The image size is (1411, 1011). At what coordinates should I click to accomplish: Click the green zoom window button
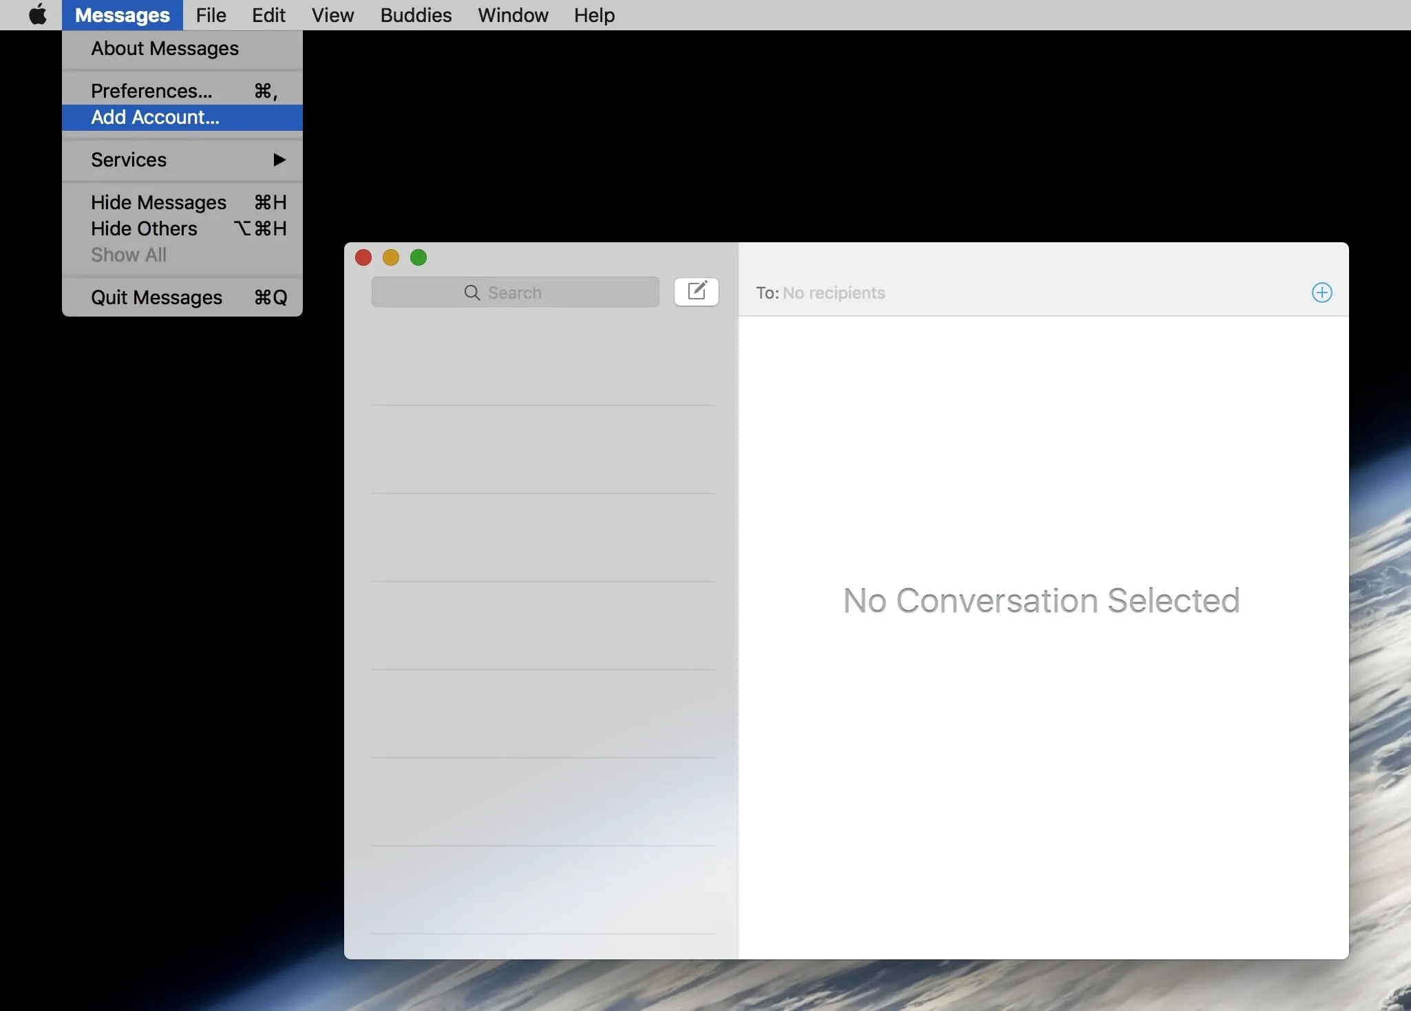[x=418, y=257]
